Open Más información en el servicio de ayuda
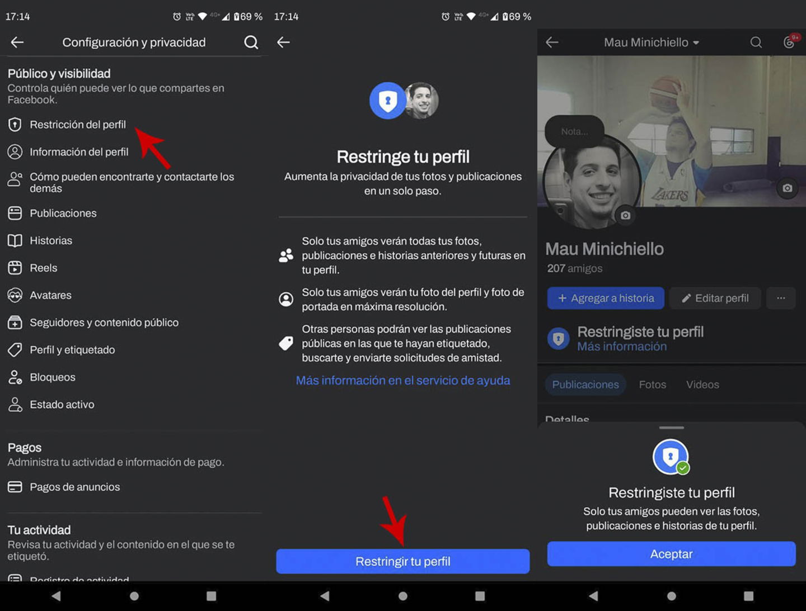The height and width of the screenshot is (611, 806). coord(403,381)
